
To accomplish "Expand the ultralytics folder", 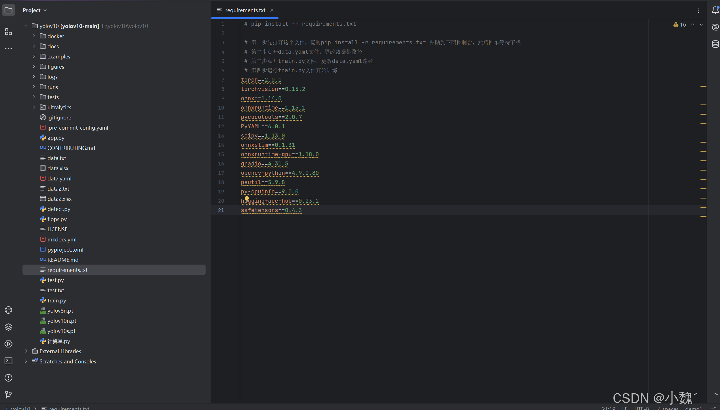I will (34, 107).
